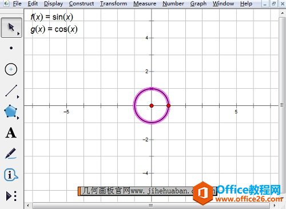Click the horizontal scrollbar thumb
Screen dimensions: 286x209
coord(151,206)
